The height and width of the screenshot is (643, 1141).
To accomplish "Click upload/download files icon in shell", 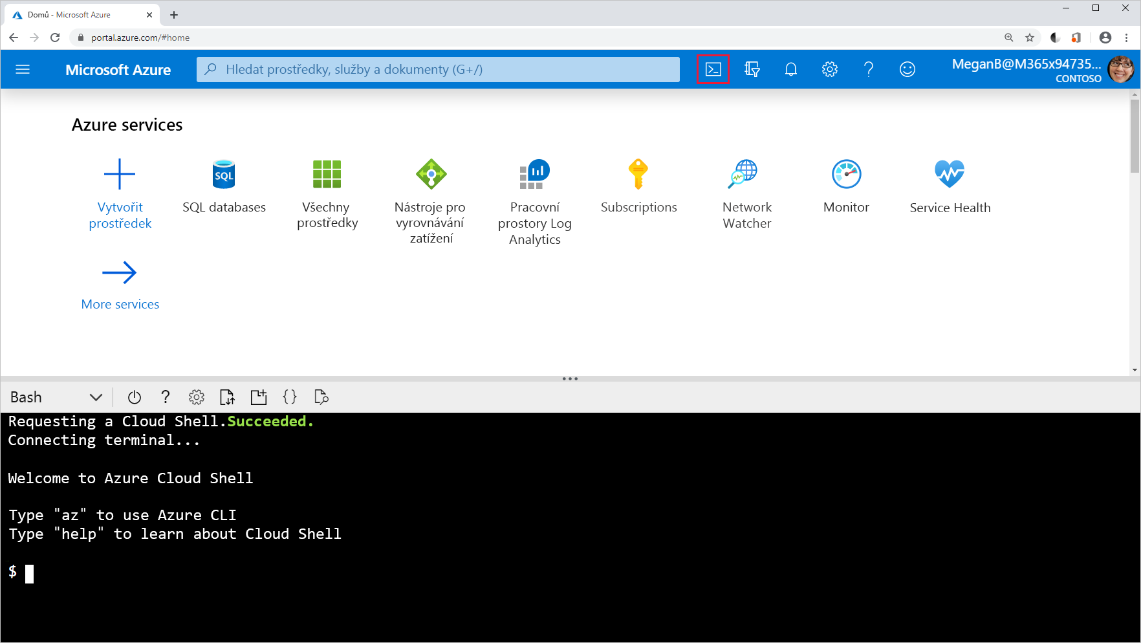I will coord(227,397).
